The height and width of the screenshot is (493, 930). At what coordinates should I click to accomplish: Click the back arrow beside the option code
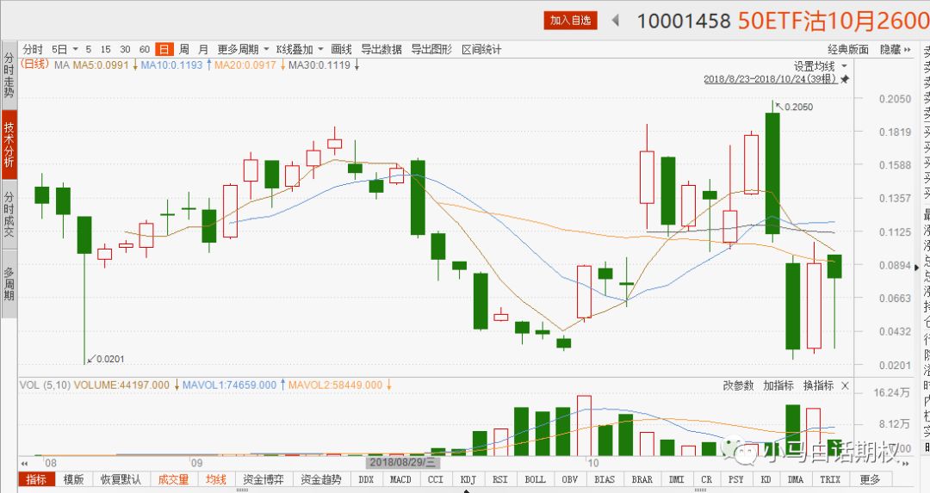point(616,21)
